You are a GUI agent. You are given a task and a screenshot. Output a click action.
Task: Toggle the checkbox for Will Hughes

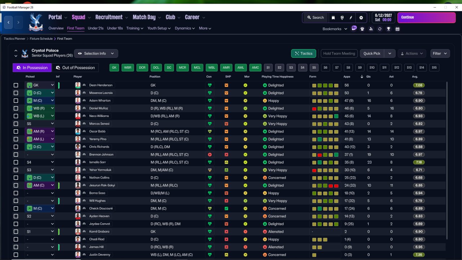(x=16, y=201)
